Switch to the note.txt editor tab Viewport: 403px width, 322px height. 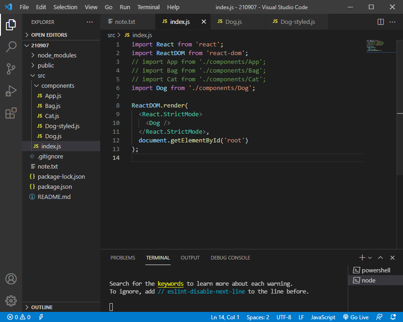click(128, 22)
